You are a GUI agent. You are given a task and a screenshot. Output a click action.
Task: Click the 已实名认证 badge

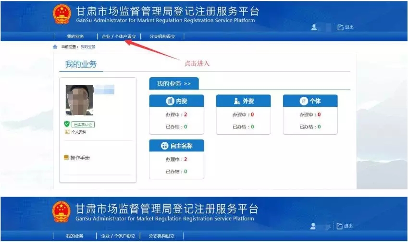[x=83, y=125]
